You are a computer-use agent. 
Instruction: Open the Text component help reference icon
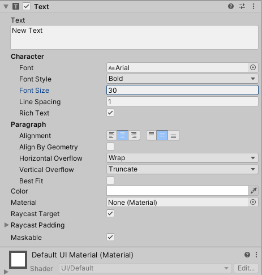point(231,6)
